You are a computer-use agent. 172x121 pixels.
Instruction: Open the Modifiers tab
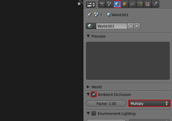coord(140,4)
